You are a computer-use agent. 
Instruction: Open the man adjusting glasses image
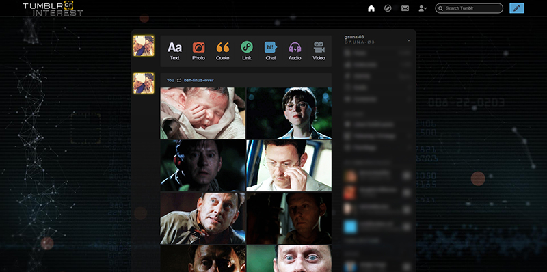(289, 165)
